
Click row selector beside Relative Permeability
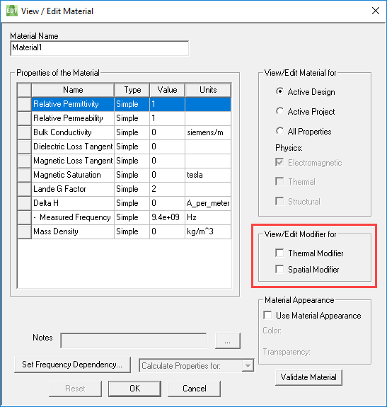24,118
